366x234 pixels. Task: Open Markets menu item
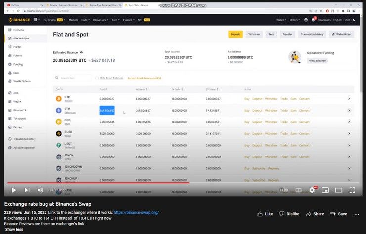73,20
